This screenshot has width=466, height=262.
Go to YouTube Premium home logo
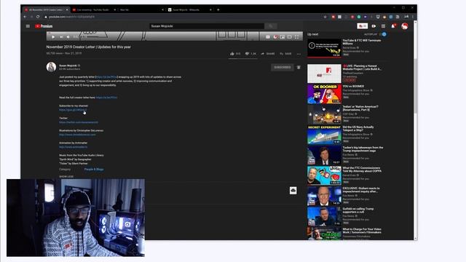(x=44, y=26)
